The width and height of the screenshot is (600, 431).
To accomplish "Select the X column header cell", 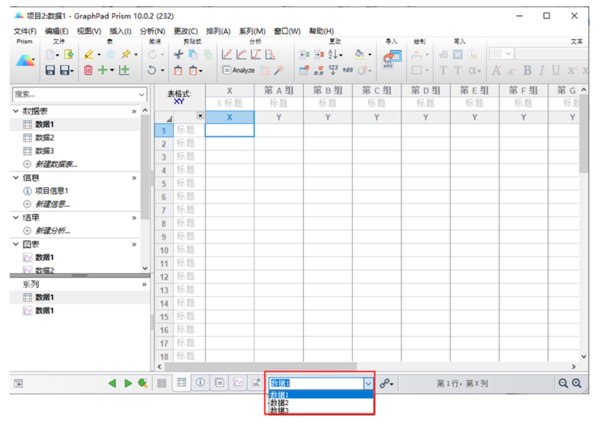I will click(230, 117).
